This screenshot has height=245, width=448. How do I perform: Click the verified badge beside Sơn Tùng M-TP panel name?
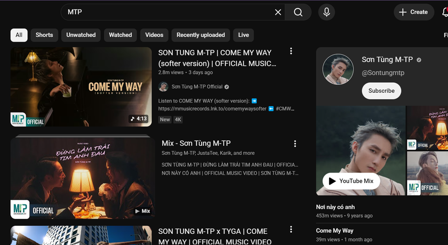pyautogui.click(x=419, y=60)
